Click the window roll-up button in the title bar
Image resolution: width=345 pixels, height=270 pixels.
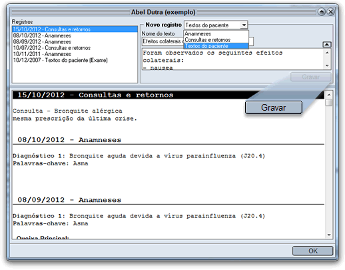click(321, 12)
